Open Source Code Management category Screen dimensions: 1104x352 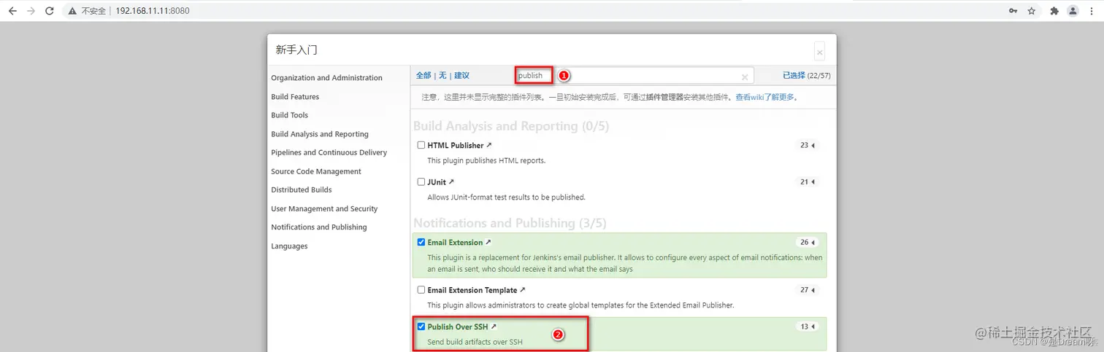pyautogui.click(x=316, y=171)
